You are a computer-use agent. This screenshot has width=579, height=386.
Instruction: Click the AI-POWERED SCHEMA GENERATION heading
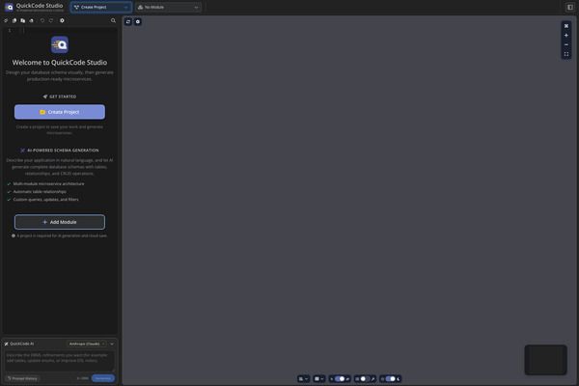click(x=63, y=151)
